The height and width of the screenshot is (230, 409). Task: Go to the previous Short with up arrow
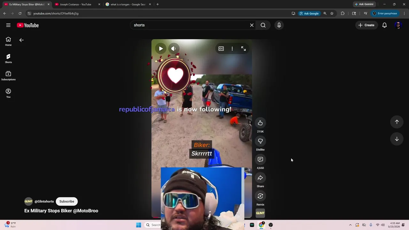(397, 122)
